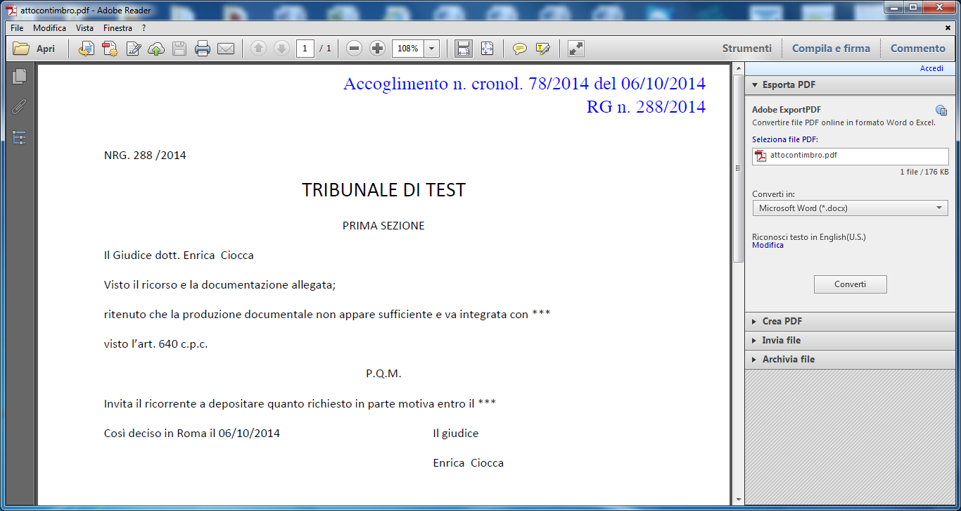Select the highlight text tool
Image resolution: width=961 pixels, height=511 pixels.
point(542,49)
